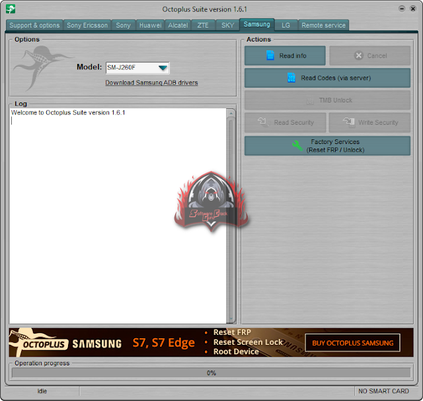Click inside the Log text area
Viewport: 423px width, 401px height.
tap(118, 216)
